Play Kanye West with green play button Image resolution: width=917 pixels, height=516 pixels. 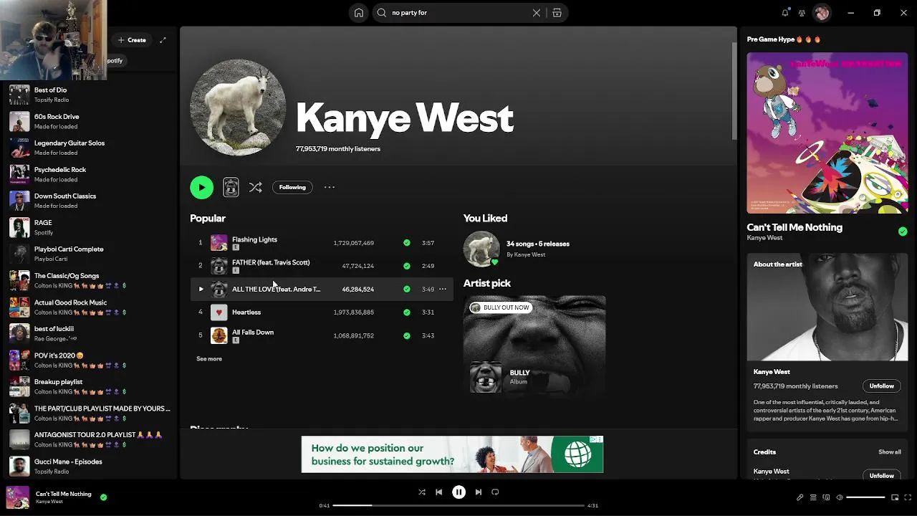[x=202, y=187]
